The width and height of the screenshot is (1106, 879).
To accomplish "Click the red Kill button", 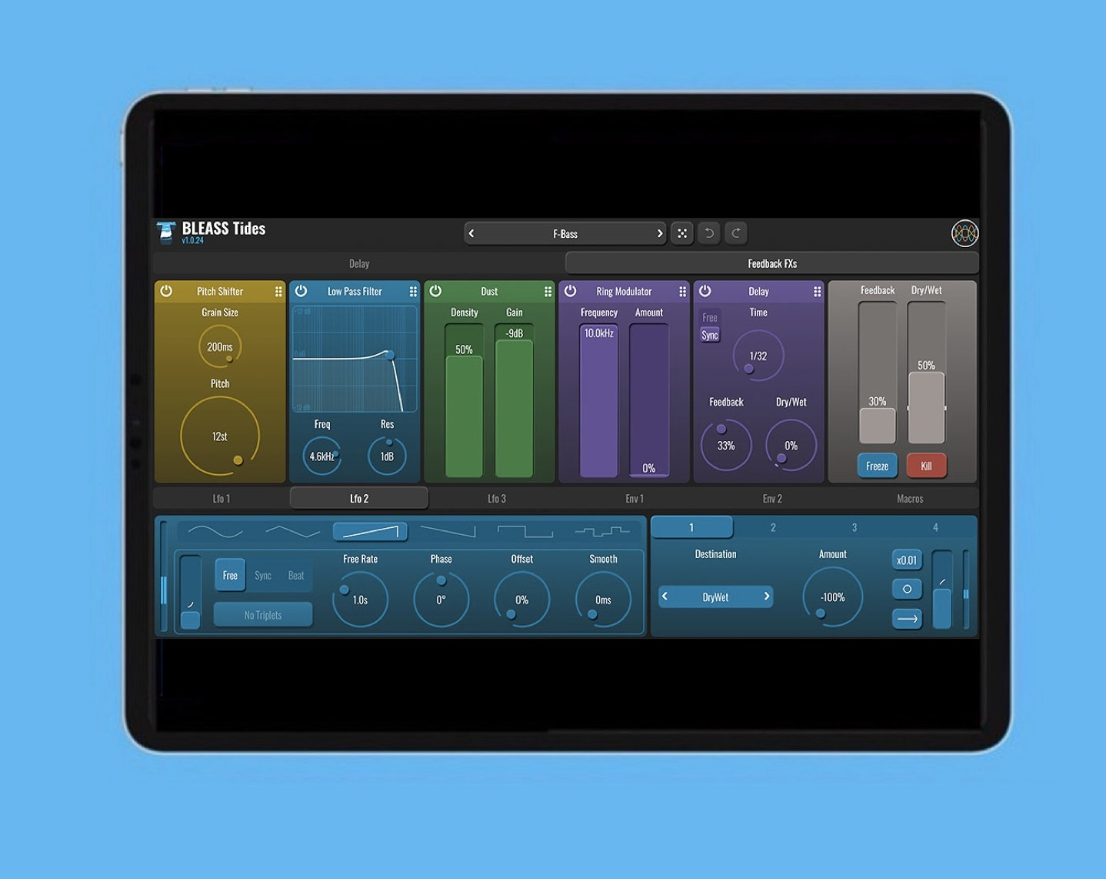I will (x=926, y=466).
